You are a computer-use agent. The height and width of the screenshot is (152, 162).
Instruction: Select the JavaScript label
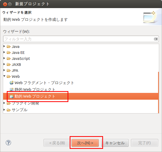click(21, 59)
